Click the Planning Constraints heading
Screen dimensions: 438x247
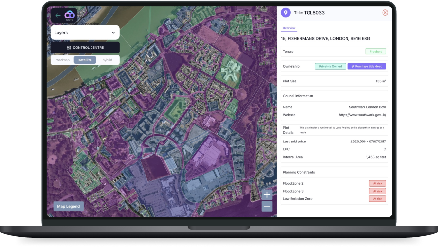299,172
